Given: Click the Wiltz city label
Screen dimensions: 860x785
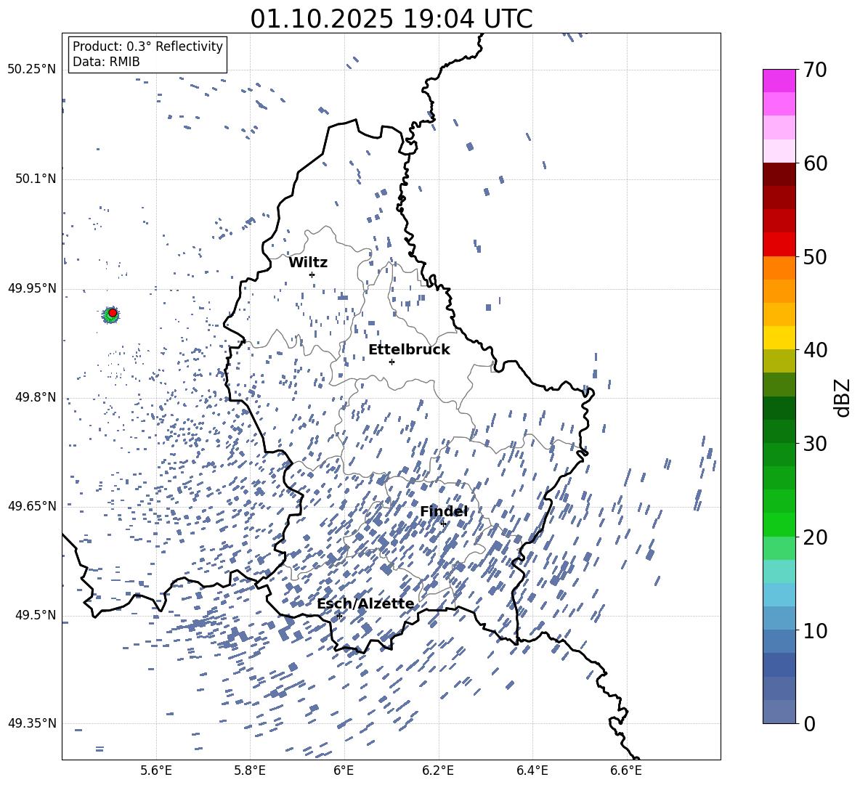Looking at the screenshot, I should click(x=308, y=263).
